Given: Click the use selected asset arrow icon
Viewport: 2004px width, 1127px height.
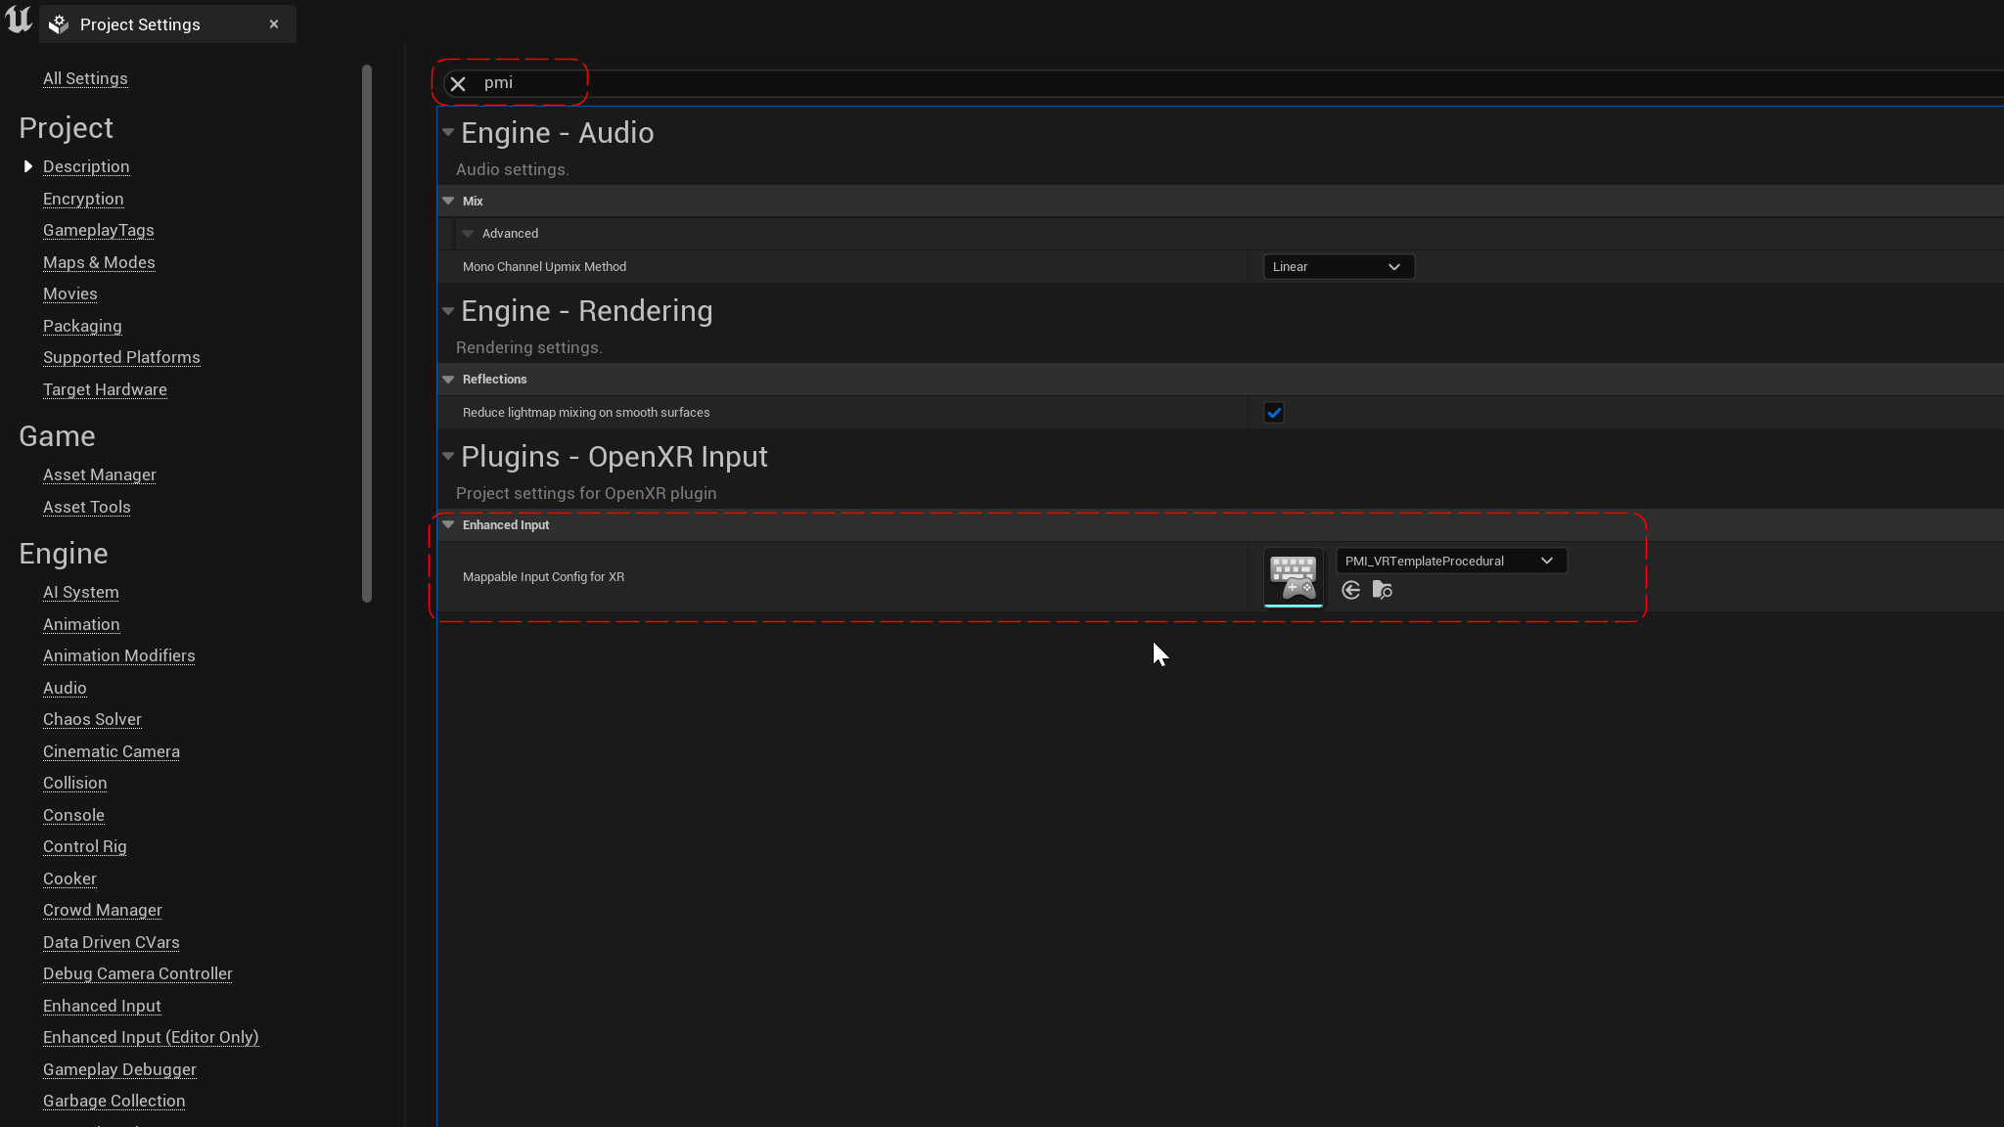Looking at the screenshot, I should (x=1351, y=590).
